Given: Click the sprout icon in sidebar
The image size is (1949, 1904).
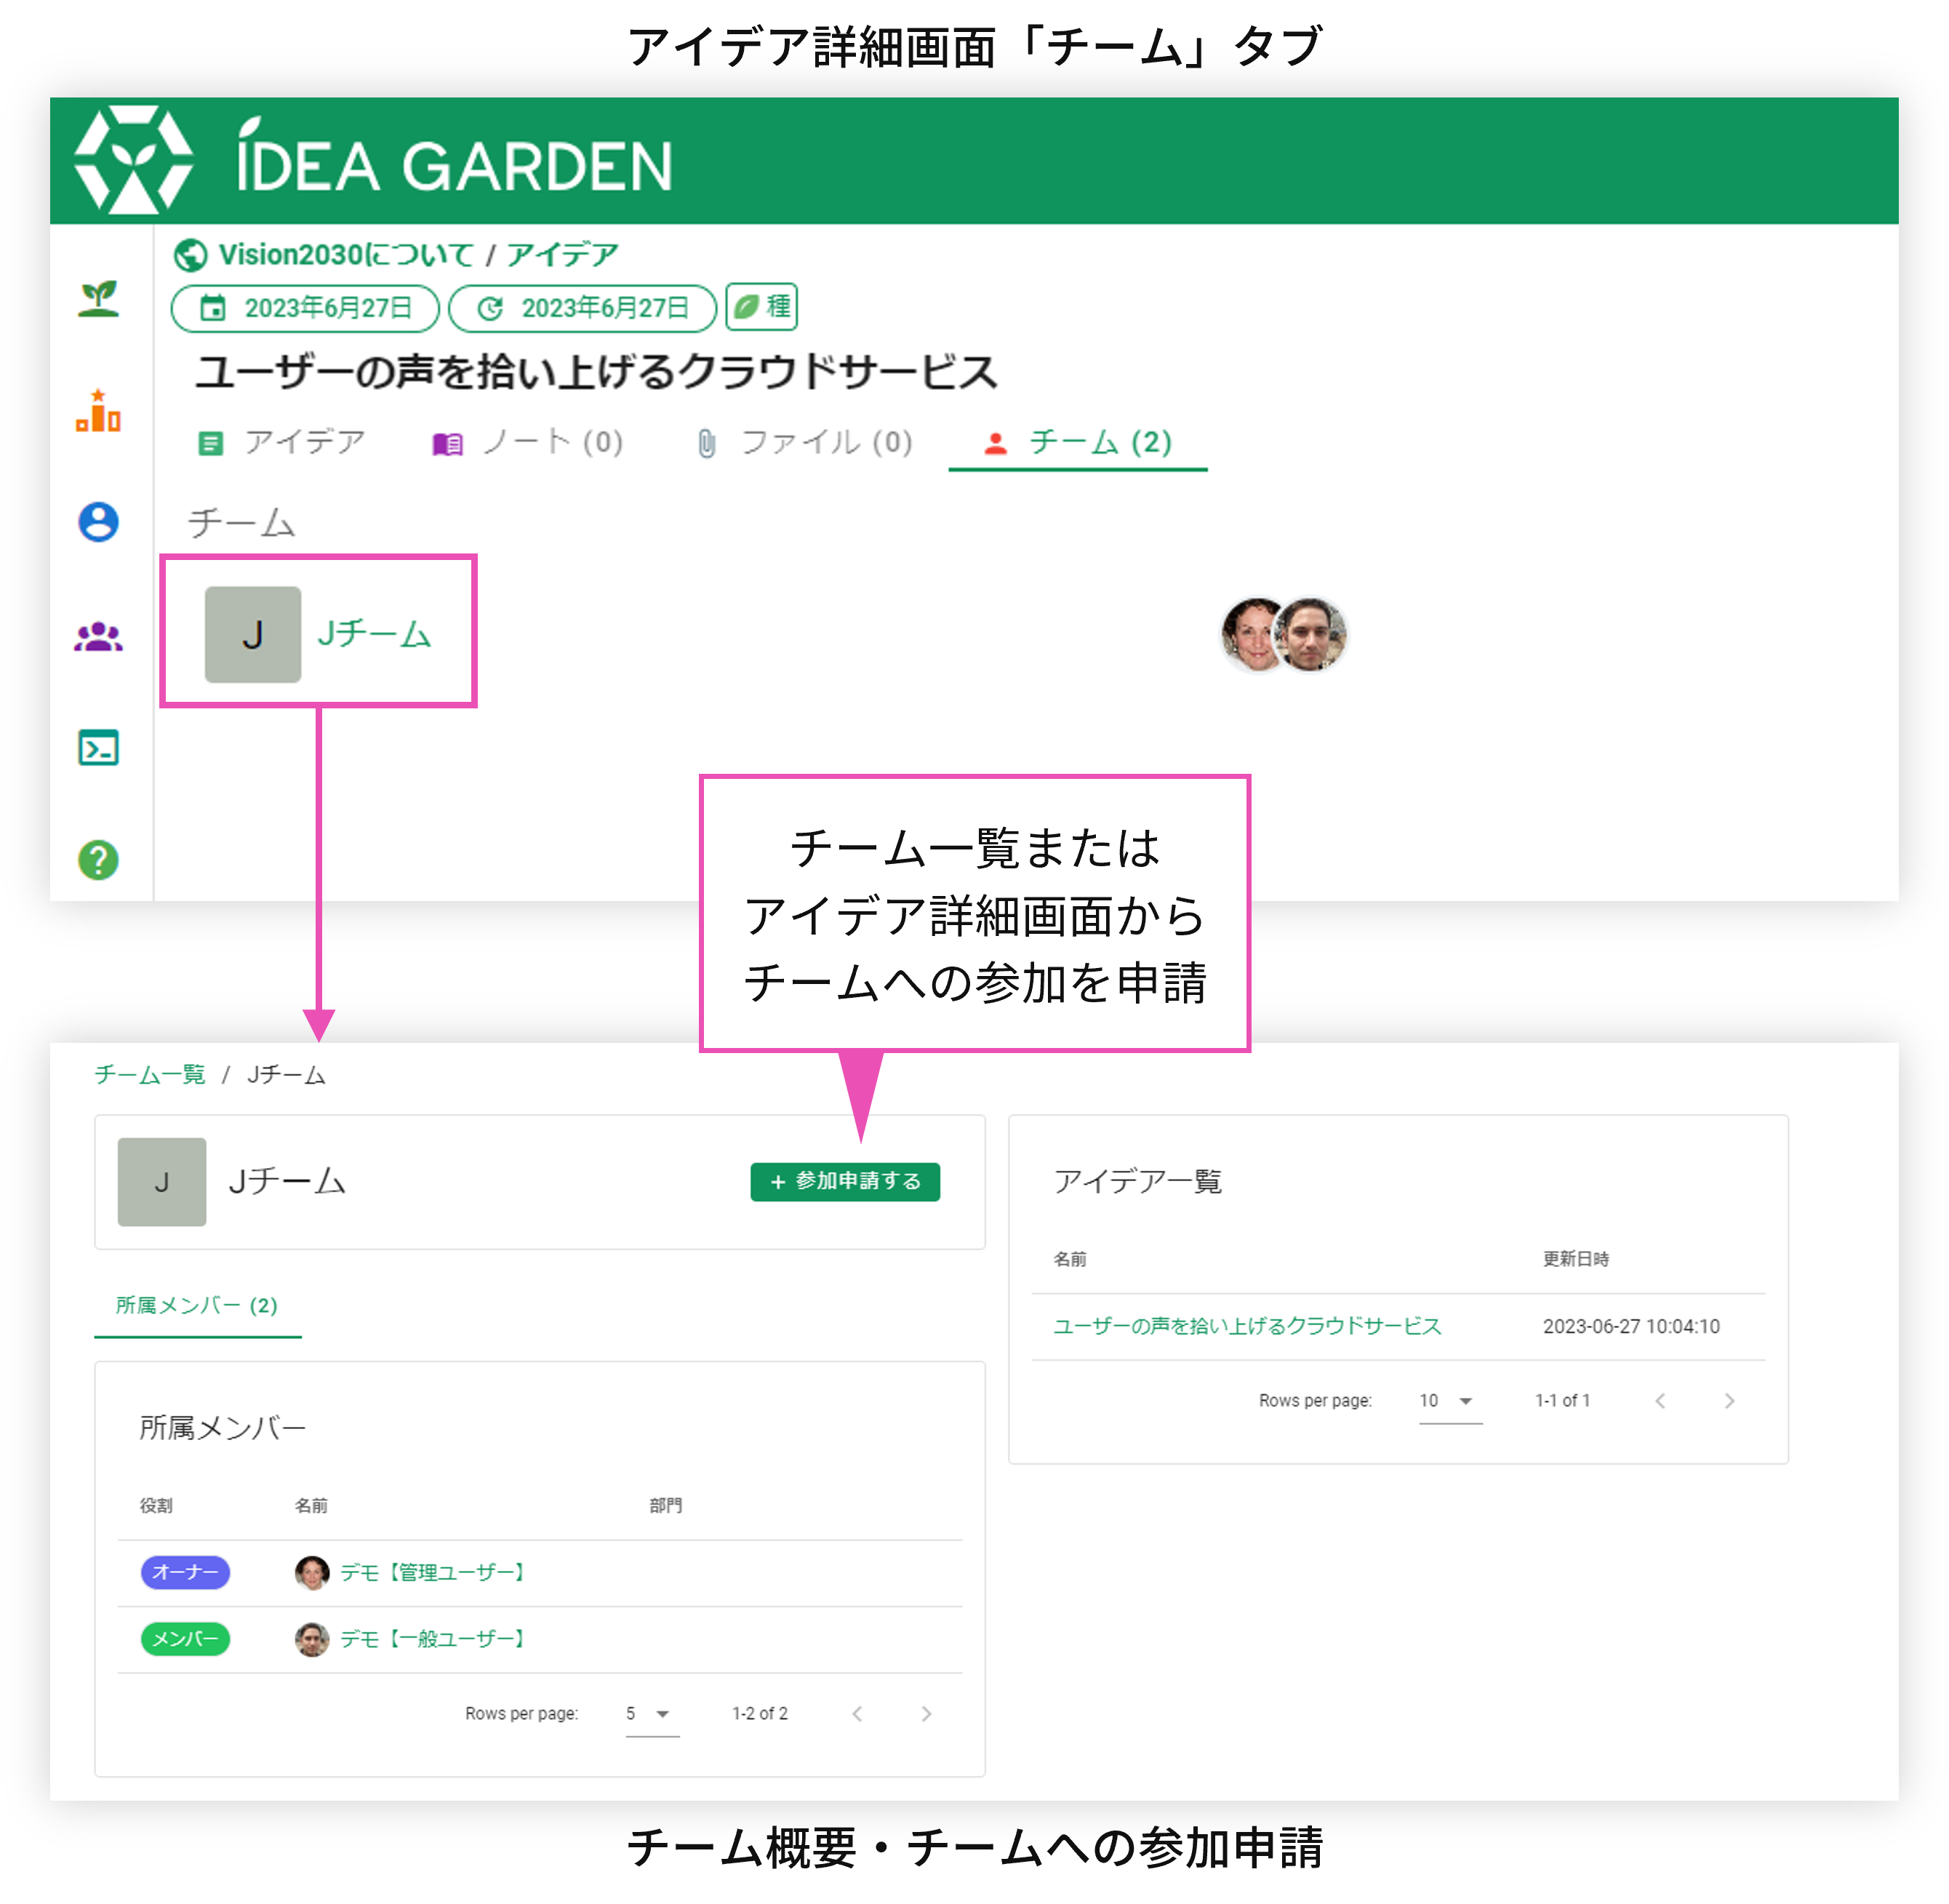Looking at the screenshot, I should click(98, 298).
